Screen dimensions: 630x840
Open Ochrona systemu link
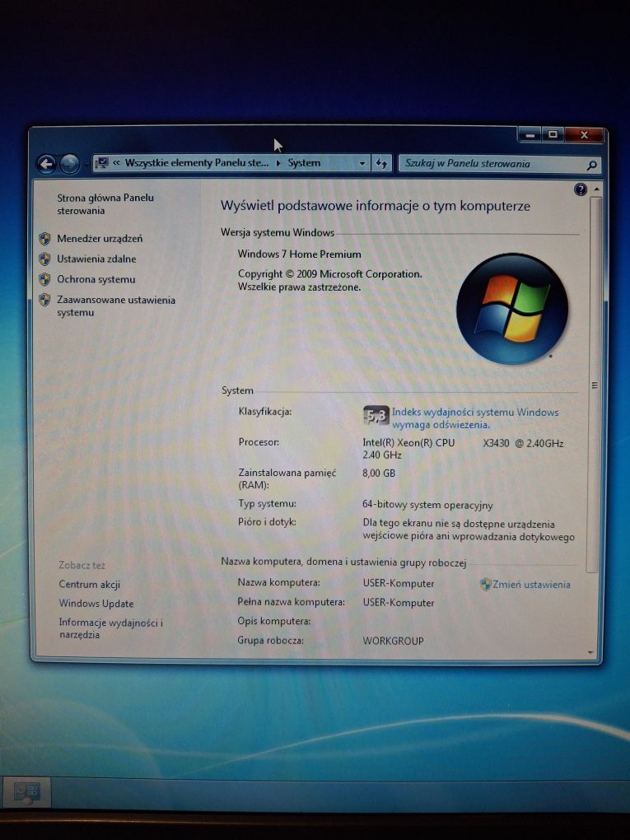coord(96,279)
